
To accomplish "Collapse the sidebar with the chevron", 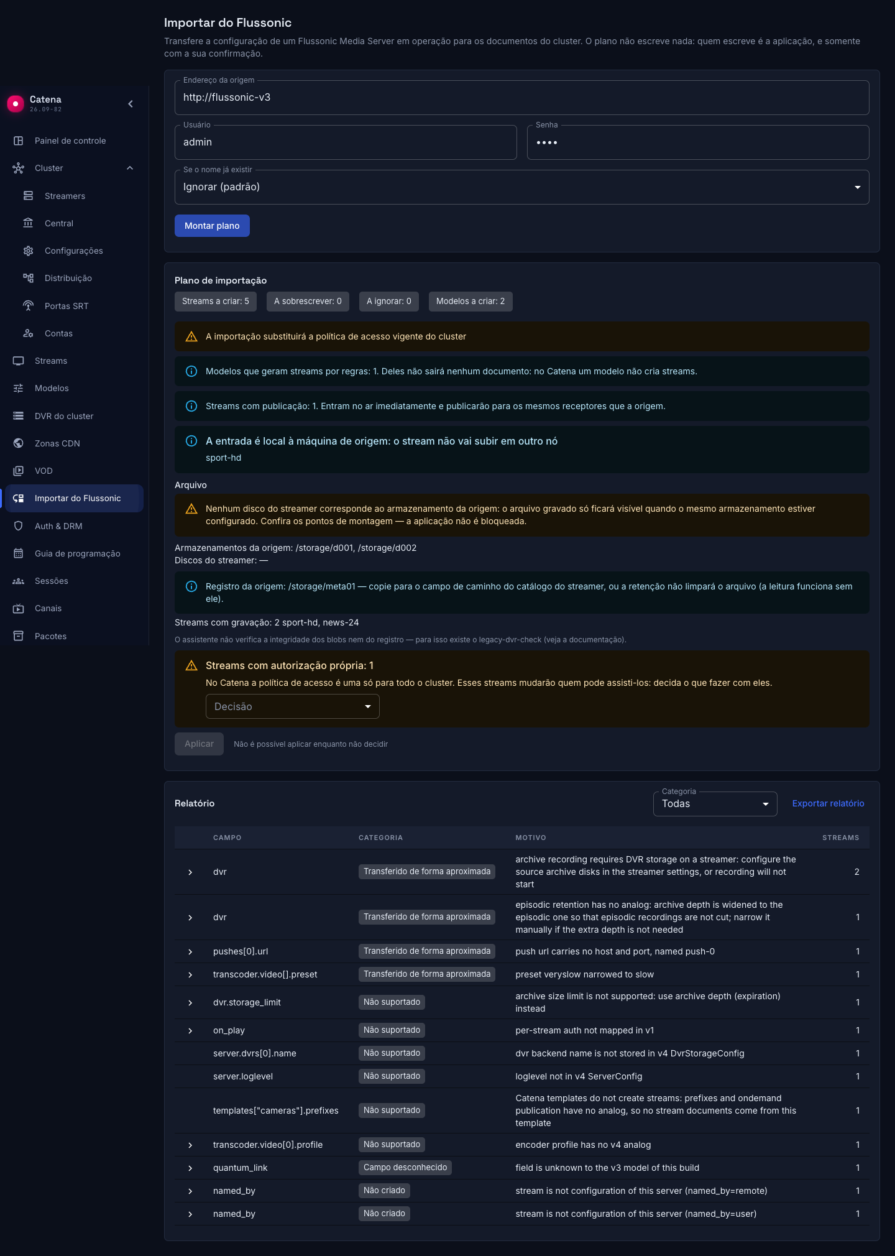I will point(131,104).
